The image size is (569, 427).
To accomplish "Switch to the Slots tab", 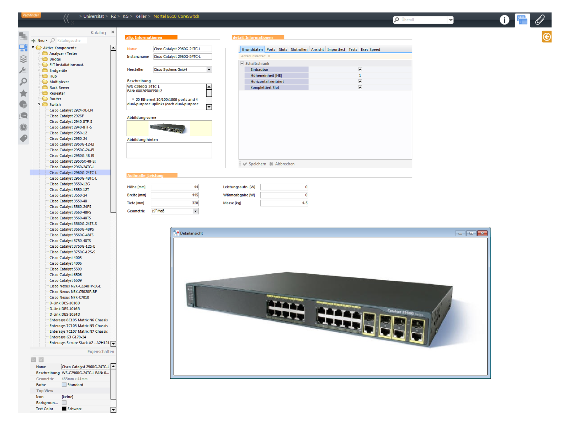I will click(283, 49).
